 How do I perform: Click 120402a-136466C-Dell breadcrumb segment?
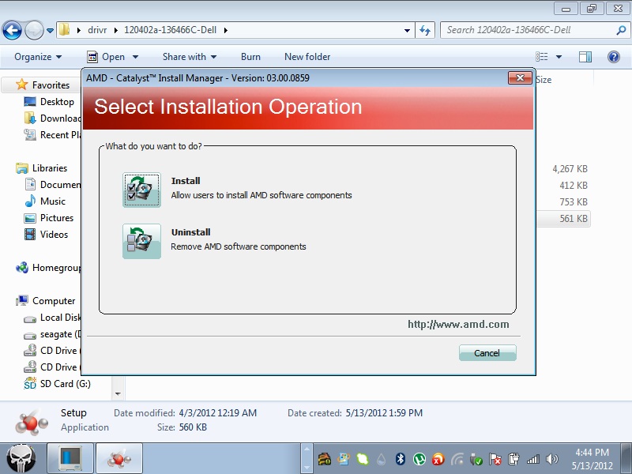pos(170,30)
